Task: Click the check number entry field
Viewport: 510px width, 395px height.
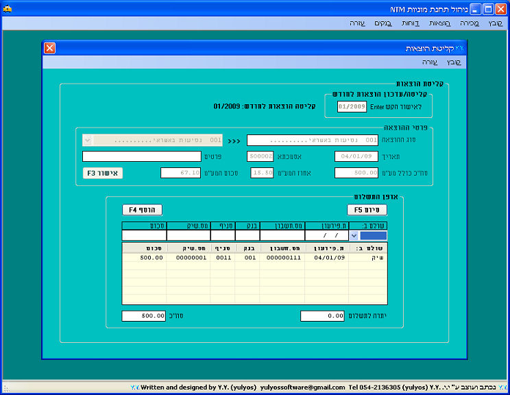Action: click(189, 235)
